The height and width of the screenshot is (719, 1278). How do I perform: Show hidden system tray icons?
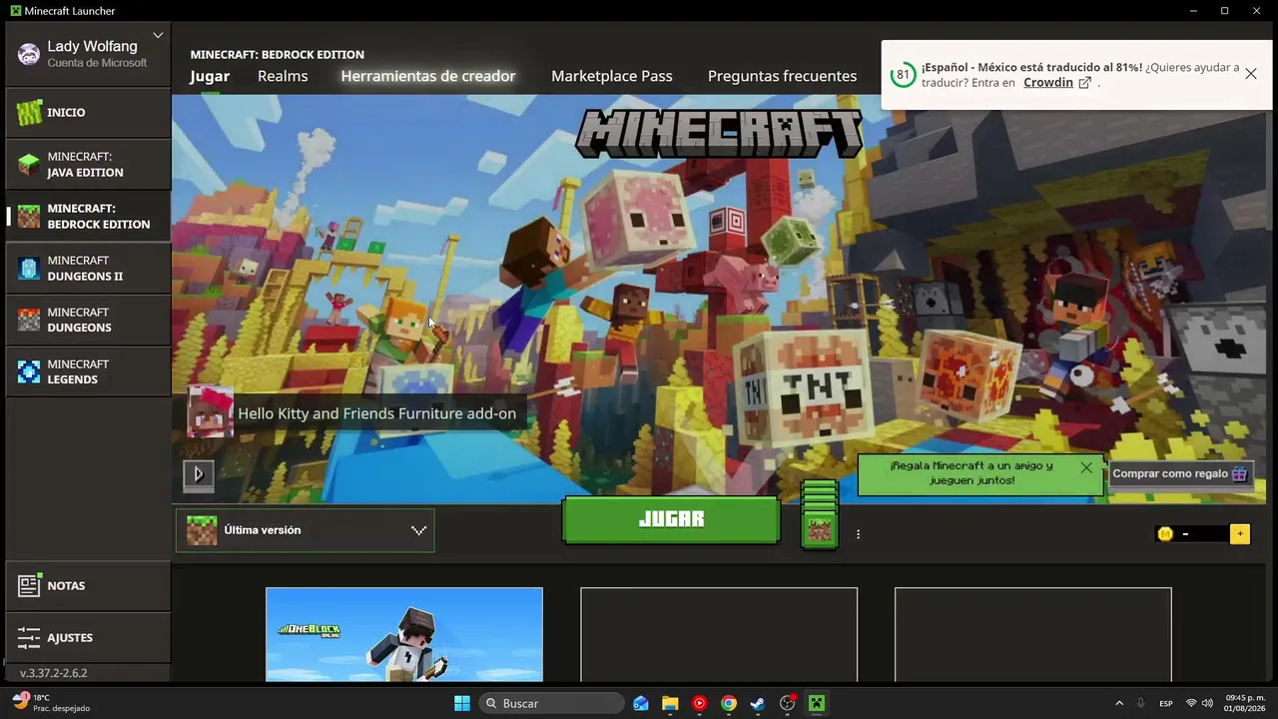(1118, 703)
